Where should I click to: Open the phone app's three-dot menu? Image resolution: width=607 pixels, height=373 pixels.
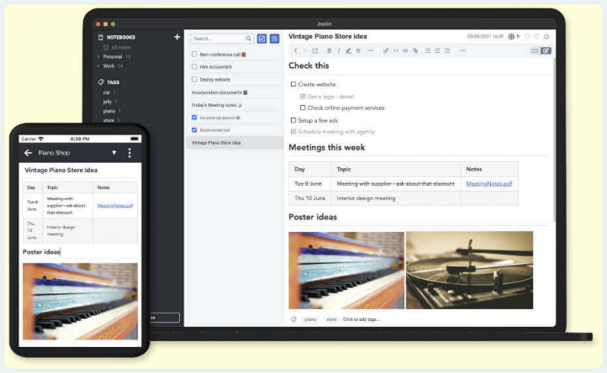(x=129, y=153)
